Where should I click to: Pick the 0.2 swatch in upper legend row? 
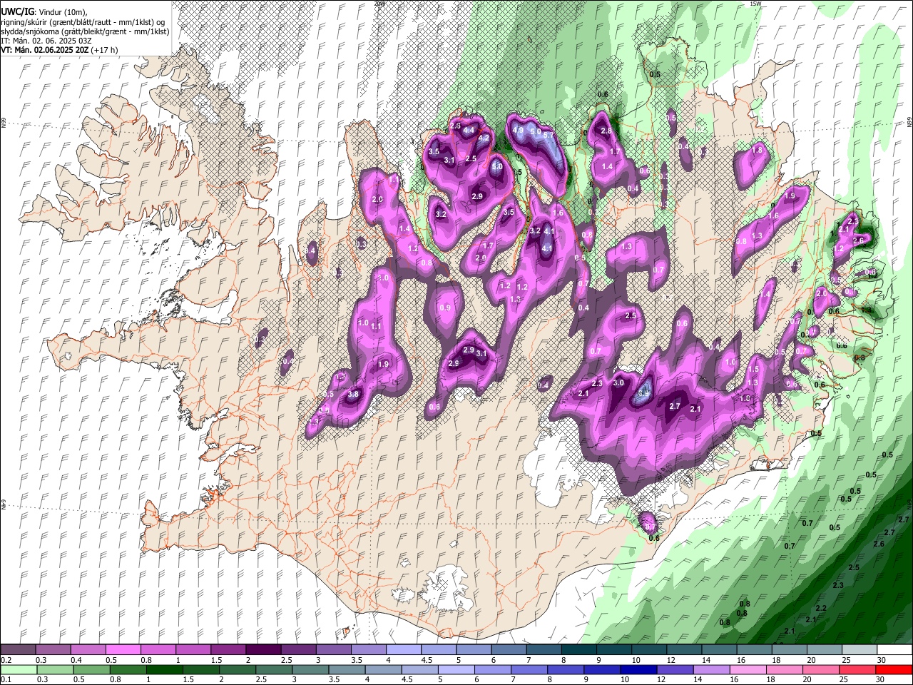pos(18,649)
